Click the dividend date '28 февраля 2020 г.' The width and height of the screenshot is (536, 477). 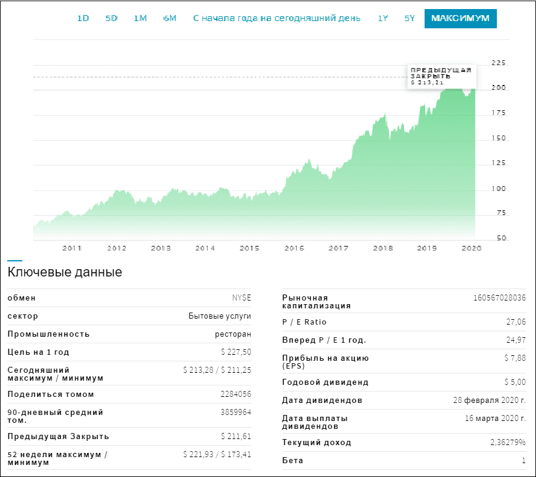point(489,401)
